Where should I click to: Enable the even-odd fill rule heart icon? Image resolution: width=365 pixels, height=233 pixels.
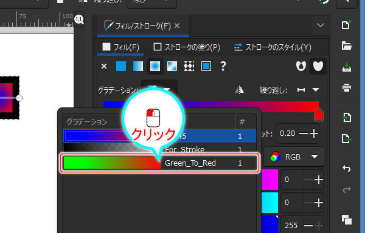(x=301, y=66)
